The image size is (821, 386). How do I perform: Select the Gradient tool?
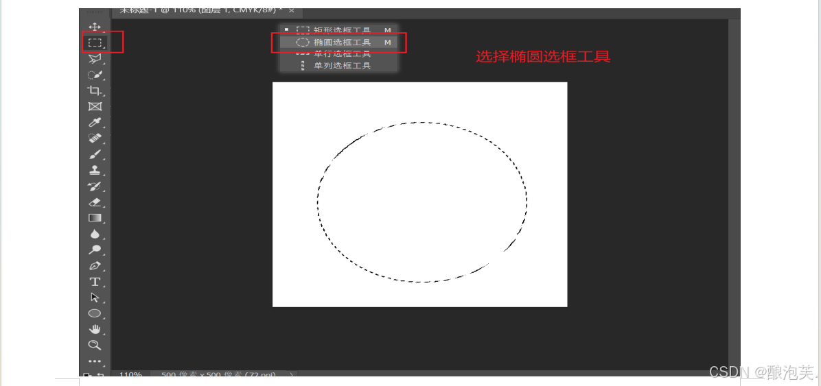click(x=94, y=218)
